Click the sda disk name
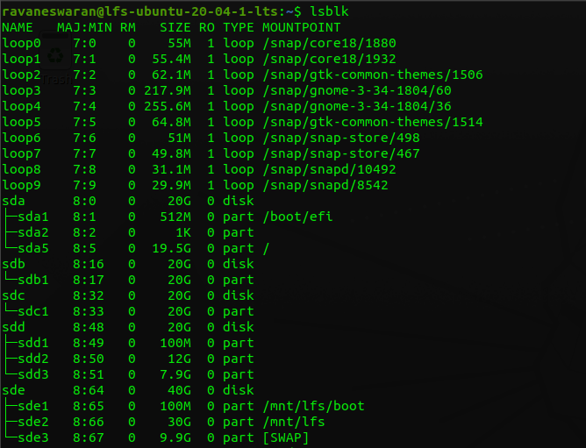The width and height of the screenshot is (586, 448). tap(13, 201)
